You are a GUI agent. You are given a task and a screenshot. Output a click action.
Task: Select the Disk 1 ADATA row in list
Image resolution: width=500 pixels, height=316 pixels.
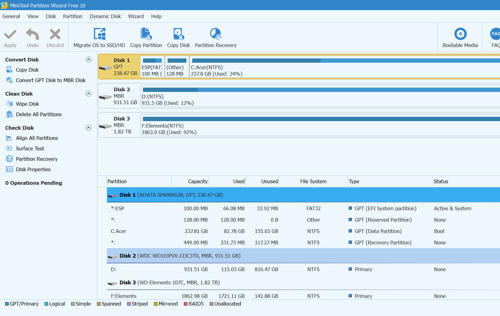pyautogui.click(x=303, y=195)
